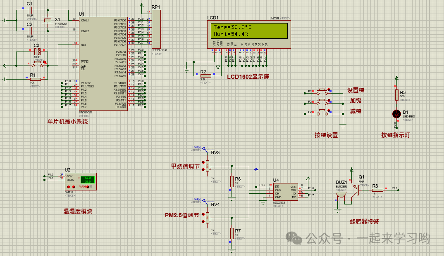
Task: Select the U1 STC89C52 microcontroller body
Action: pos(103,64)
